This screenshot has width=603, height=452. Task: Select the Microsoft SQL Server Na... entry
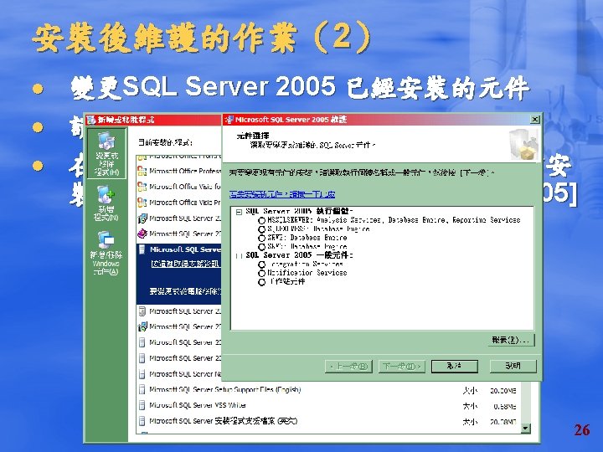pyautogui.click(x=185, y=373)
